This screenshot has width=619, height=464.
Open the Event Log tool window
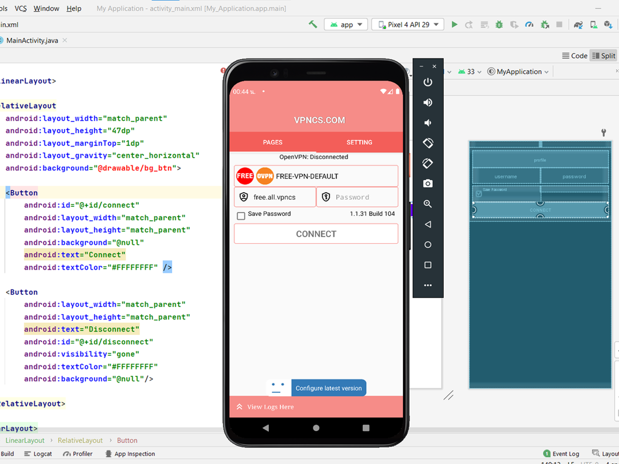[x=561, y=454]
